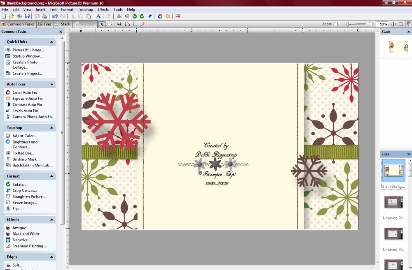
Task: Click the Color Auto Fix link
Action: pyautogui.click(x=25, y=92)
